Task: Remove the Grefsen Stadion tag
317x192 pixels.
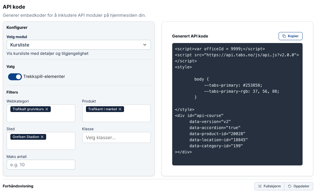Action: [42, 137]
